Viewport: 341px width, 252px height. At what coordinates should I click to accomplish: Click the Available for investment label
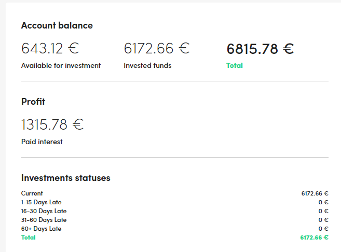(61, 66)
